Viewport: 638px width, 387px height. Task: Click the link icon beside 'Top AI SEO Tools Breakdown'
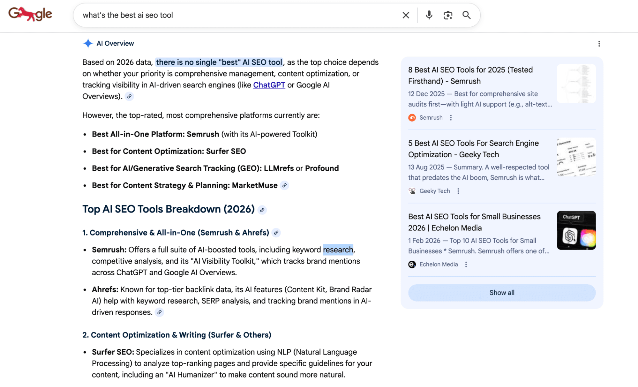pyautogui.click(x=262, y=210)
